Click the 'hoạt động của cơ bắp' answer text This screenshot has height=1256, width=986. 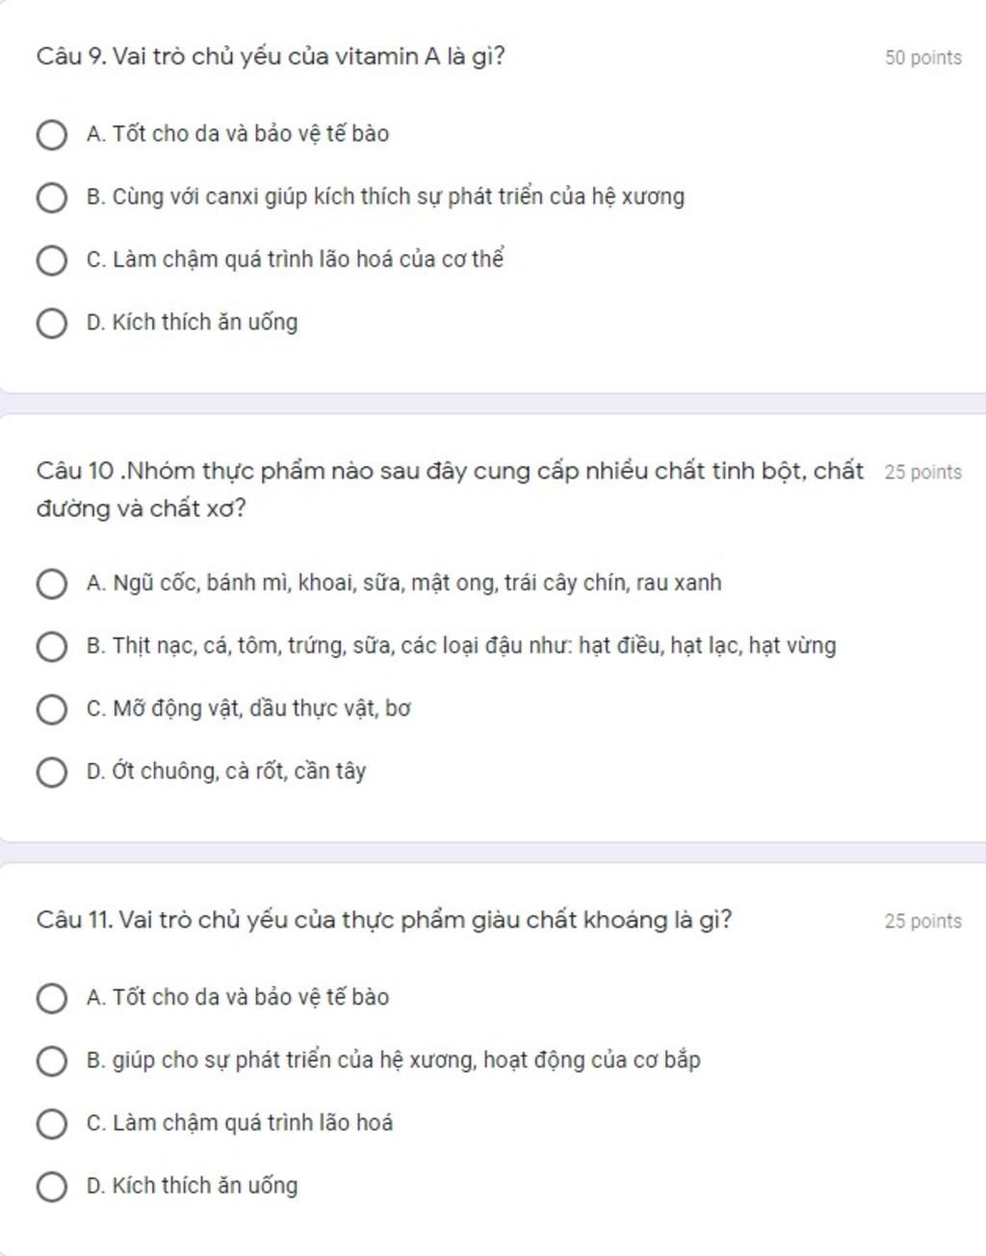coord(592,1060)
